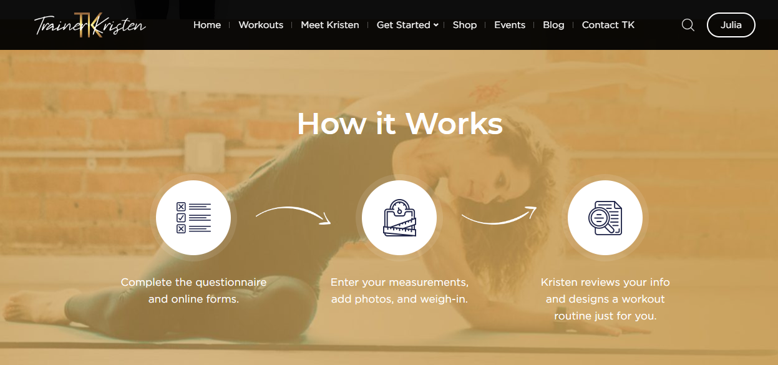Select the 'Complete the questionnaire' step text
The image size is (778, 365).
point(193,291)
